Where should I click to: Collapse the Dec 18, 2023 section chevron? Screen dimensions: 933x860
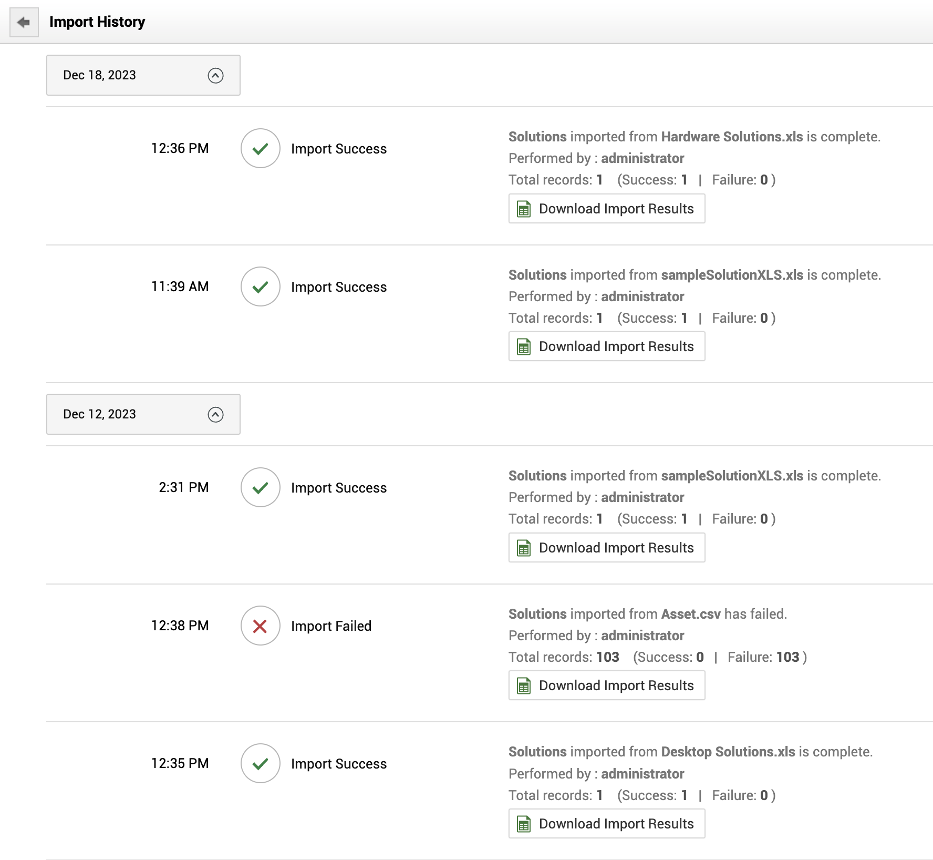(x=215, y=76)
